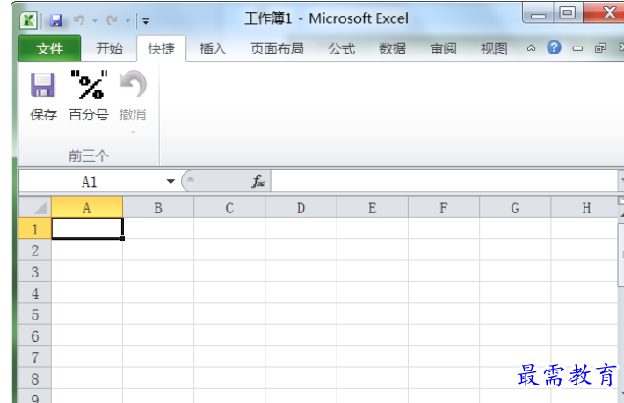Maximize the Excel window
624x403 pixels.
pyautogui.click(x=568, y=12)
